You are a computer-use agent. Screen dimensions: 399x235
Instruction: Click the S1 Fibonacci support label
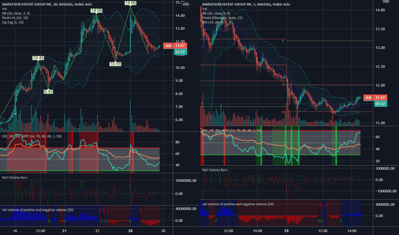(x=283, y=85)
